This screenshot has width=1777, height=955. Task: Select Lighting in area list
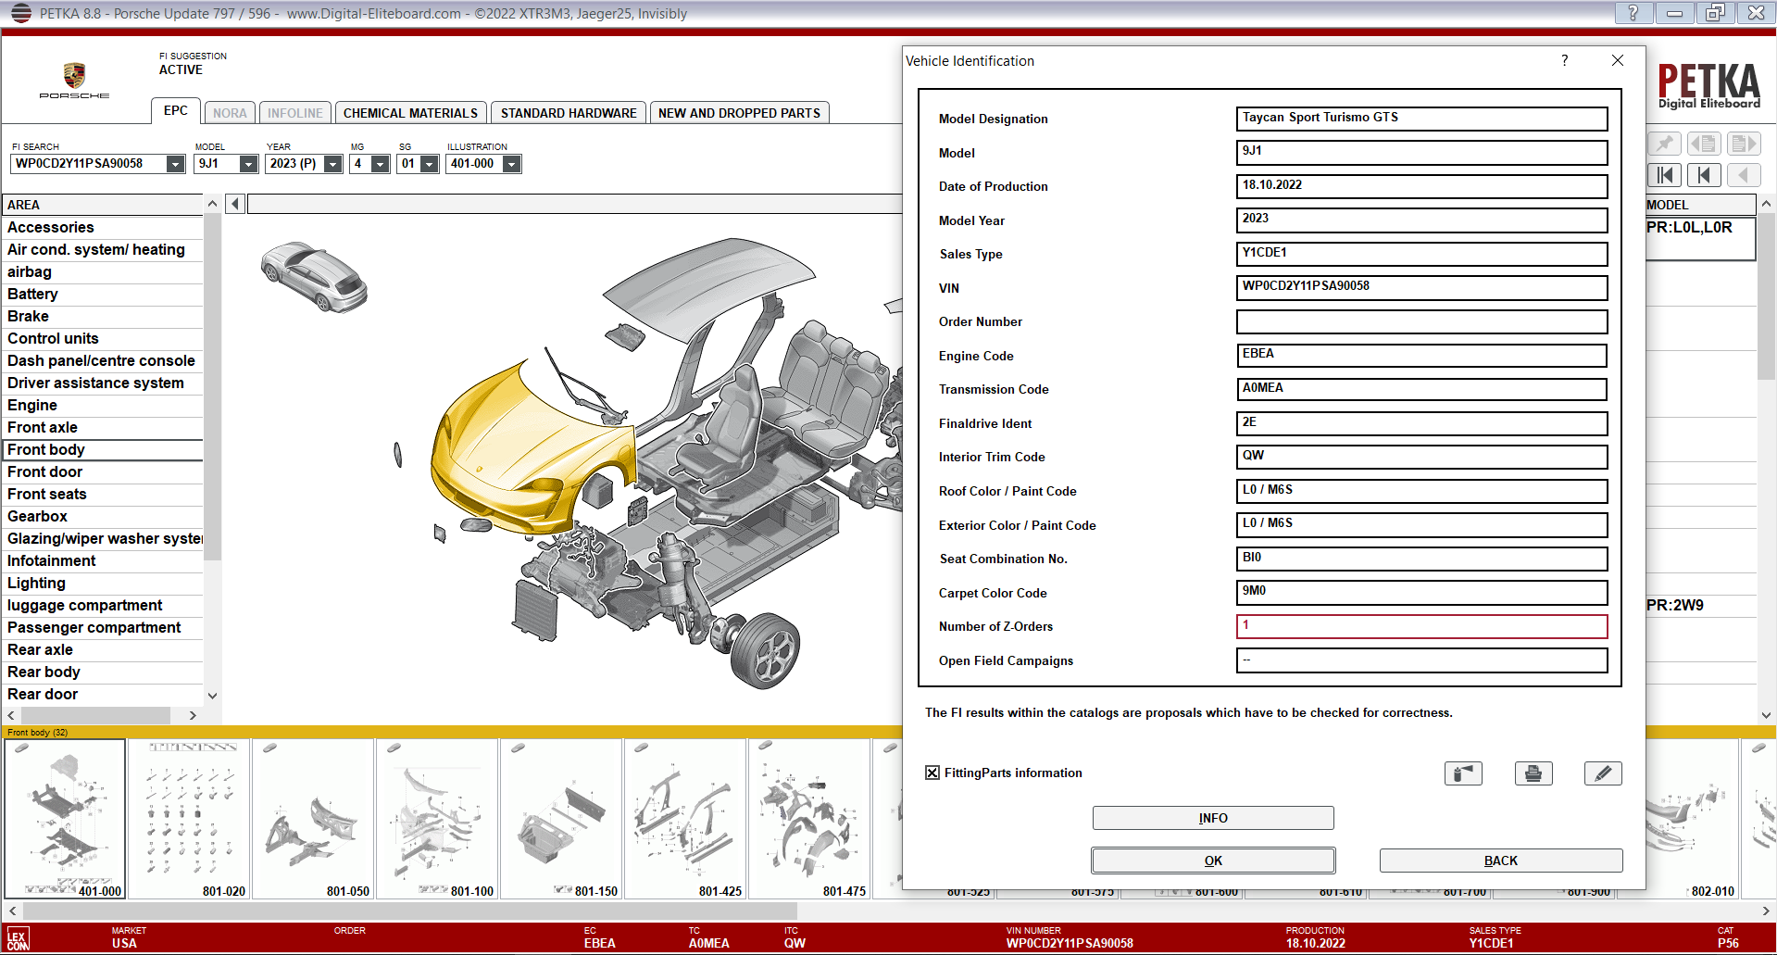pos(103,583)
